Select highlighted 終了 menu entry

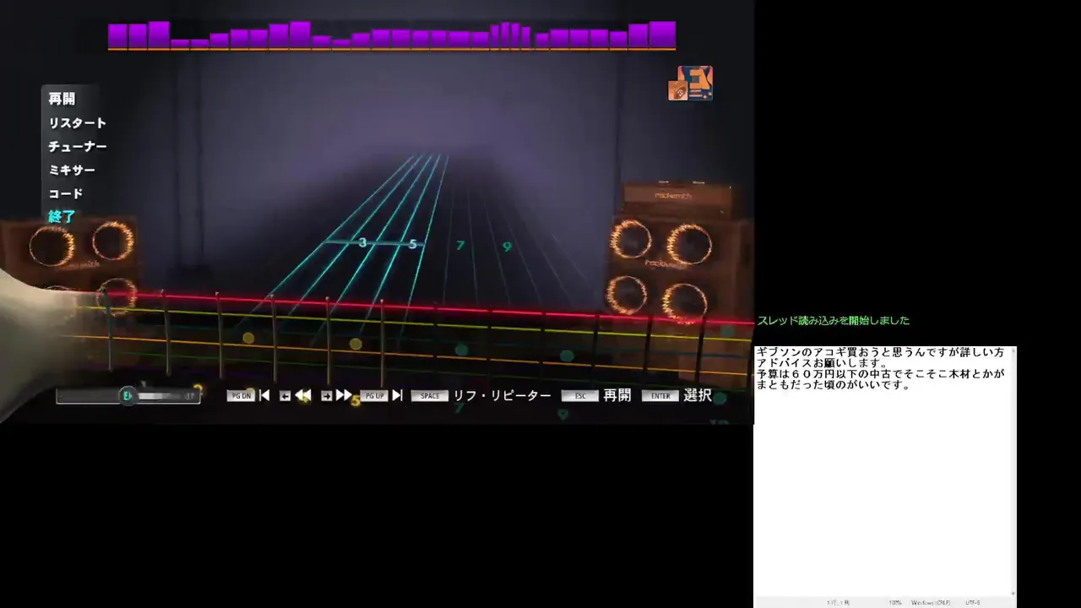pos(62,217)
